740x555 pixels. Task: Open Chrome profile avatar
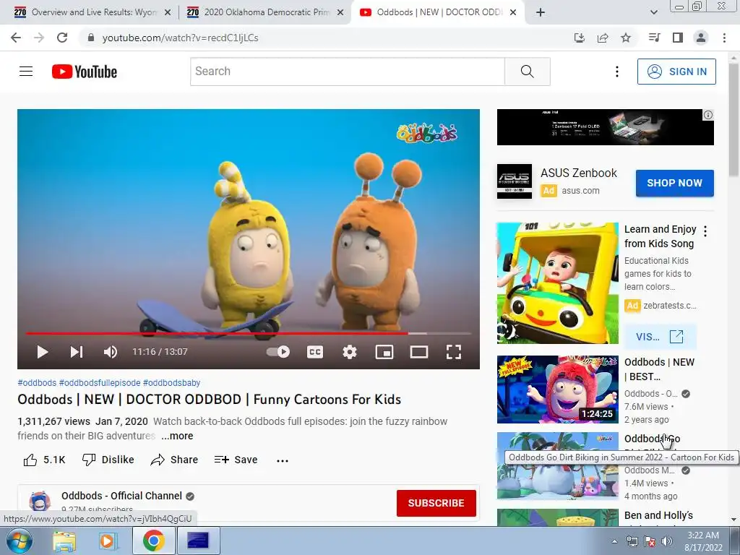click(x=701, y=38)
